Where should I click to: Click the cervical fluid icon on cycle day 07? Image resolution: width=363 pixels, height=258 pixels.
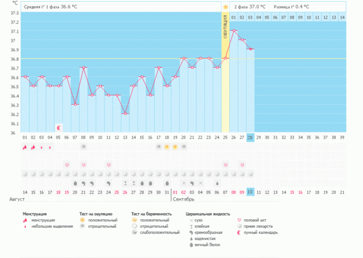pos(75,183)
